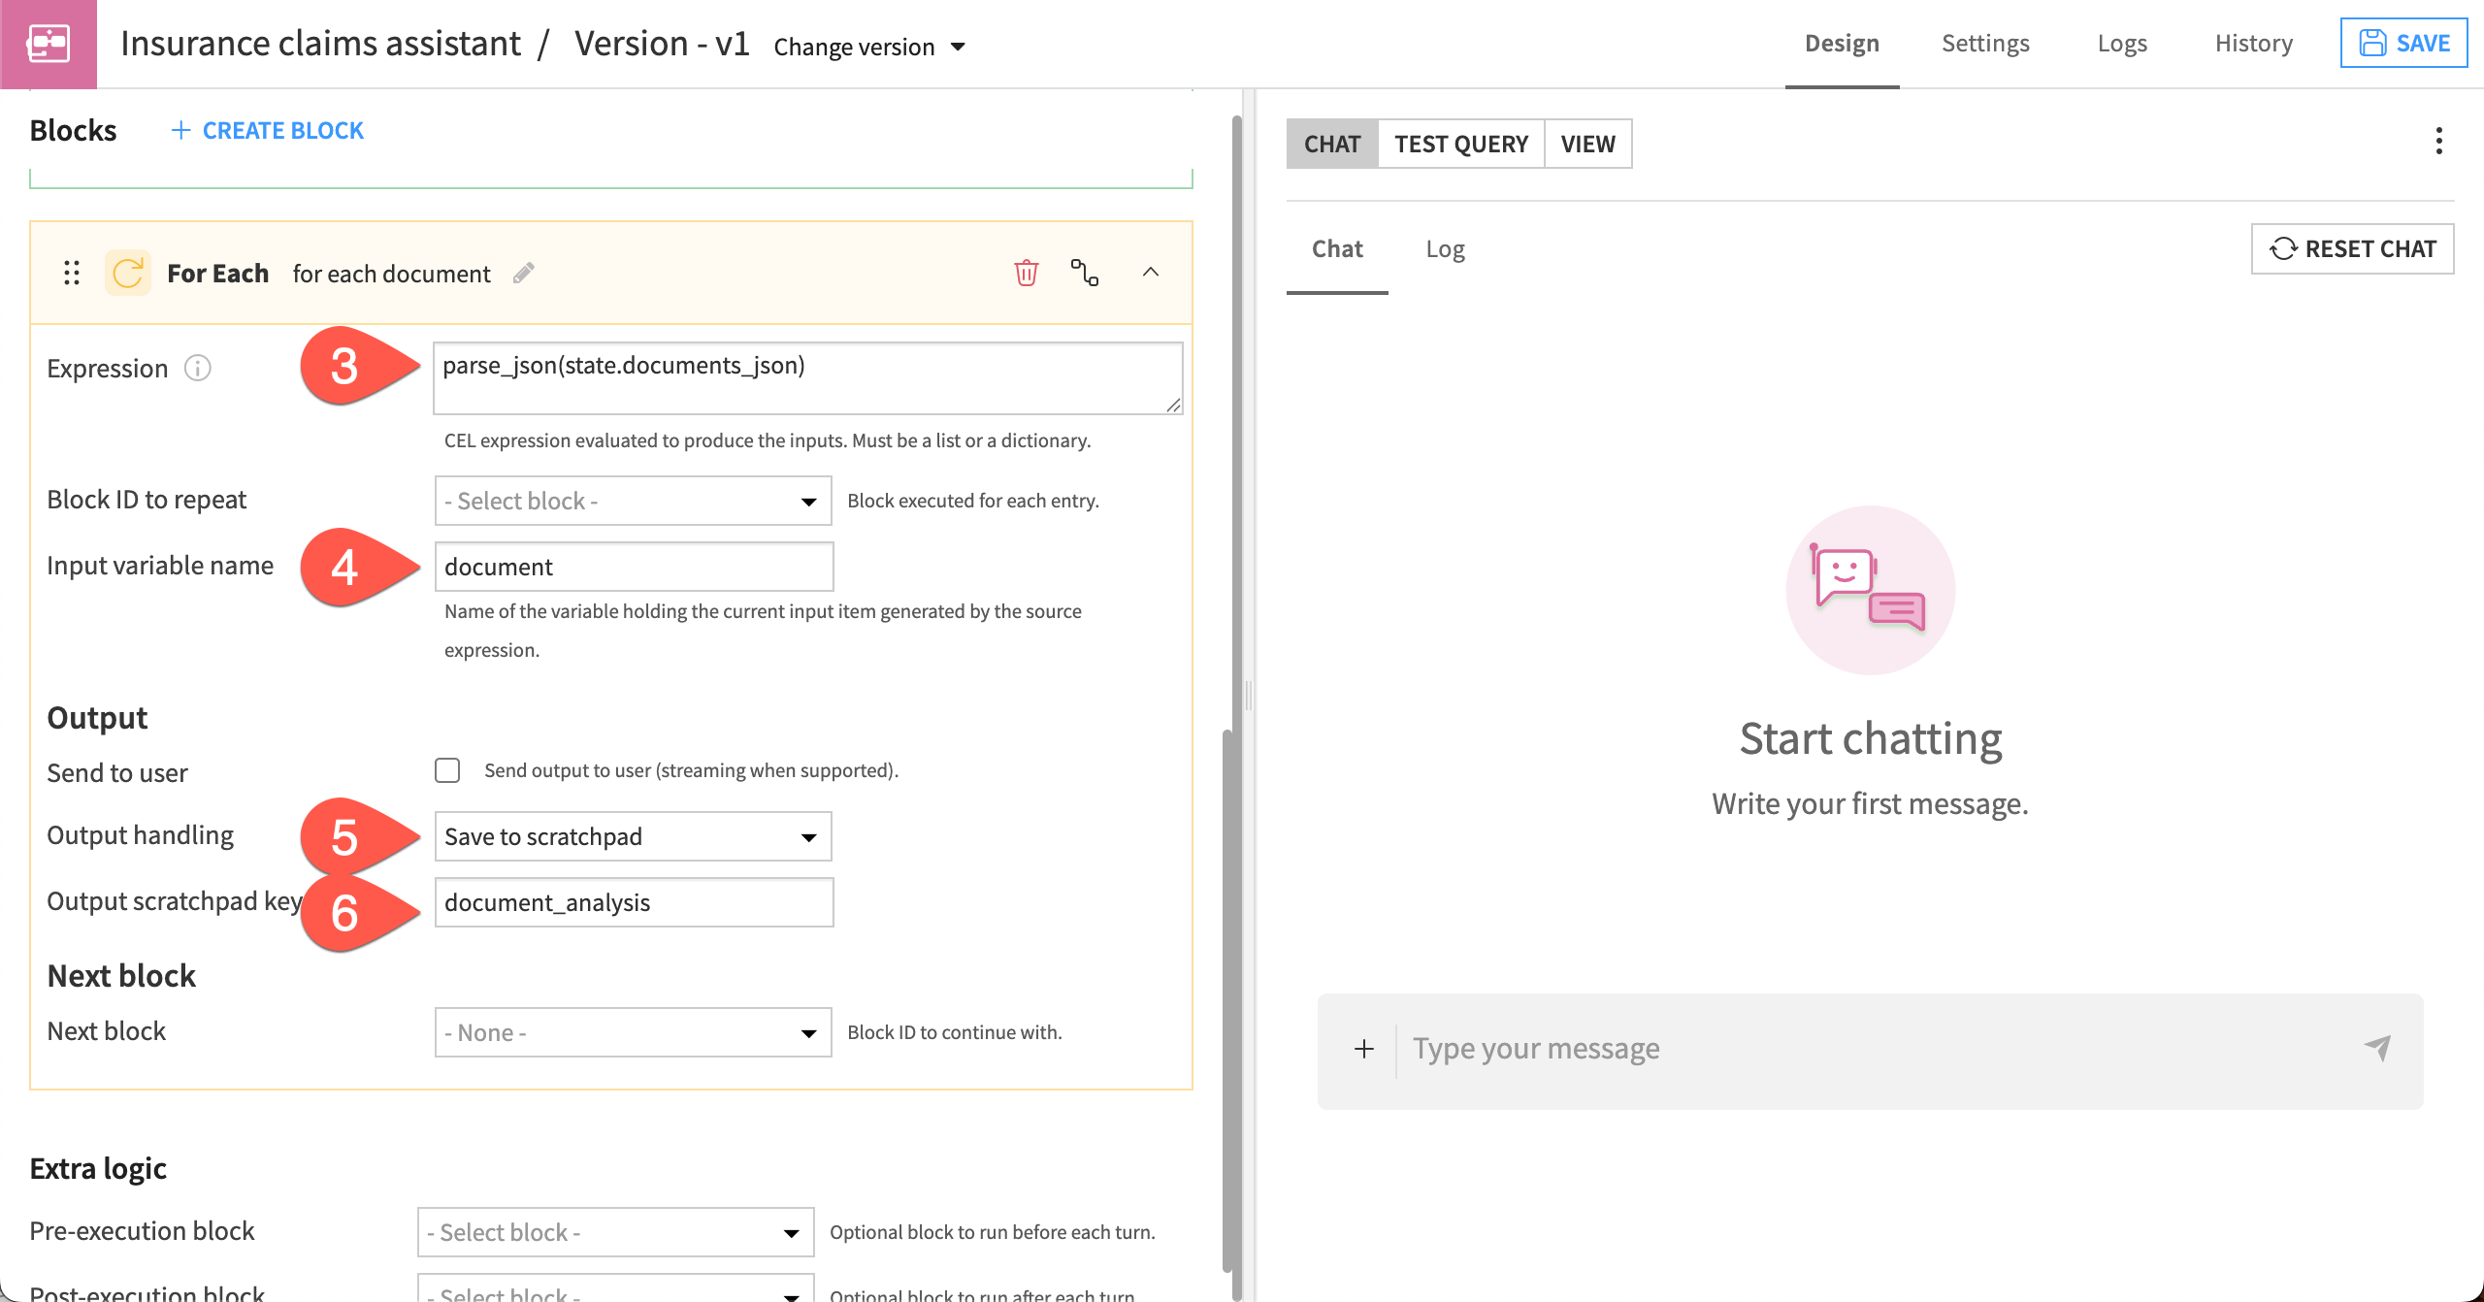This screenshot has width=2484, height=1302.
Task: Open the Change version dropdown
Action: coord(868,46)
